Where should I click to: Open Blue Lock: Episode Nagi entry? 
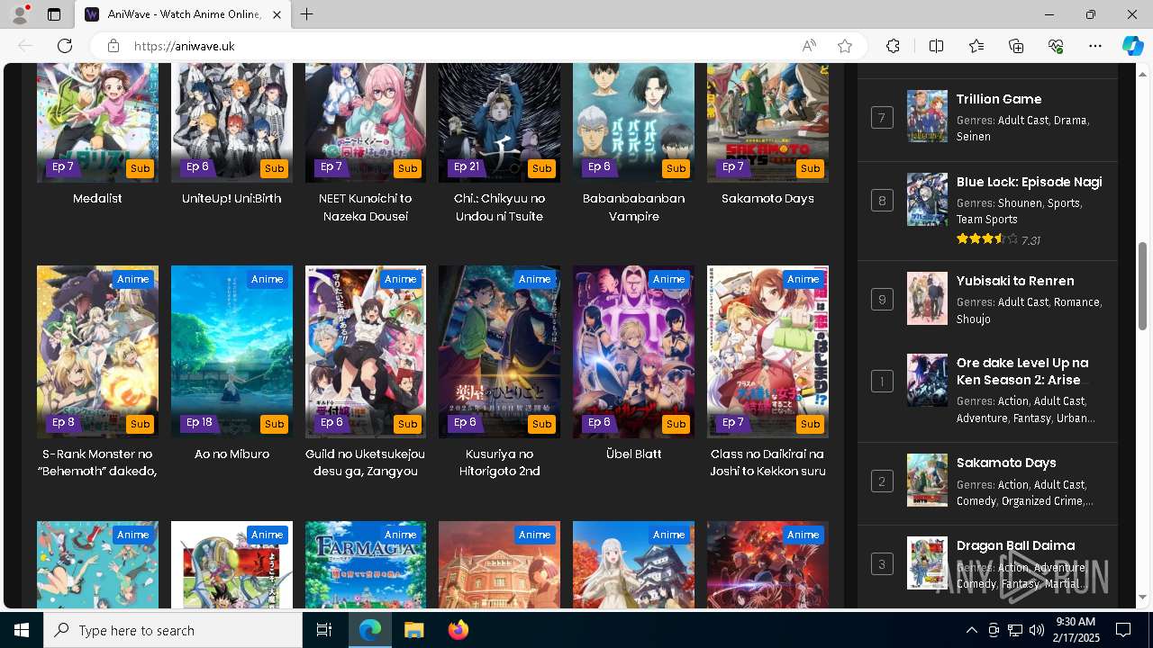pyautogui.click(x=1030, y=182)
